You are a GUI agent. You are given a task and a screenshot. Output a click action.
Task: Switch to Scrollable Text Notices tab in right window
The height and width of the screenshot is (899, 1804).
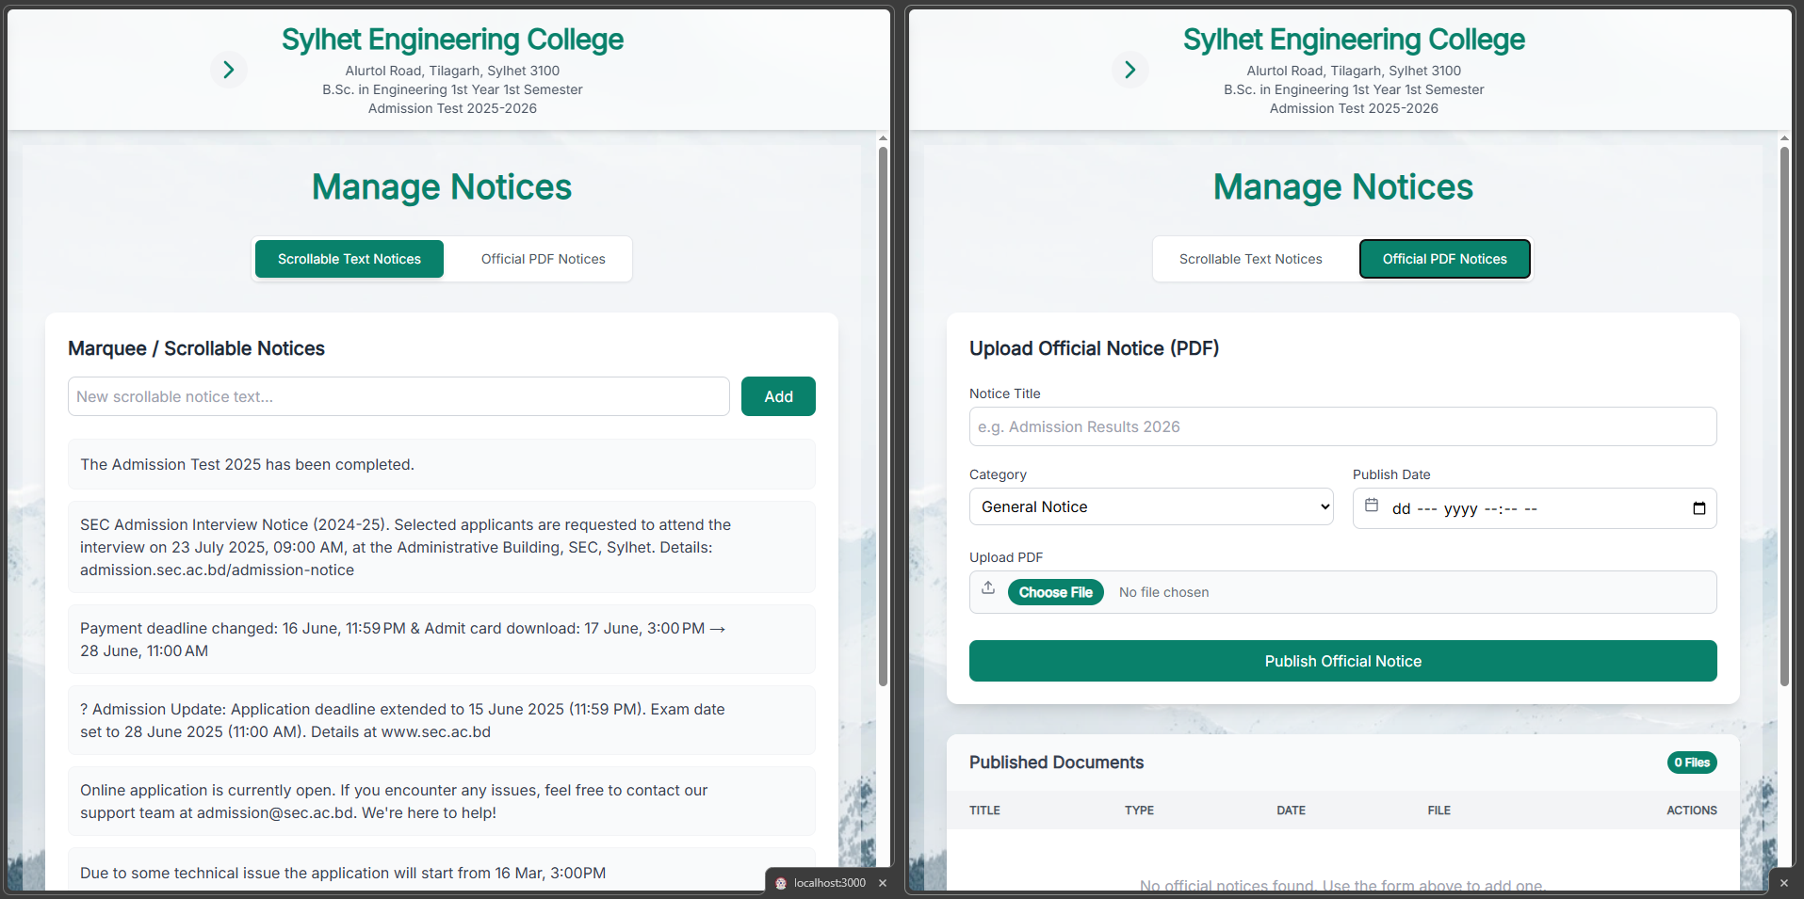pos(1251,259)
